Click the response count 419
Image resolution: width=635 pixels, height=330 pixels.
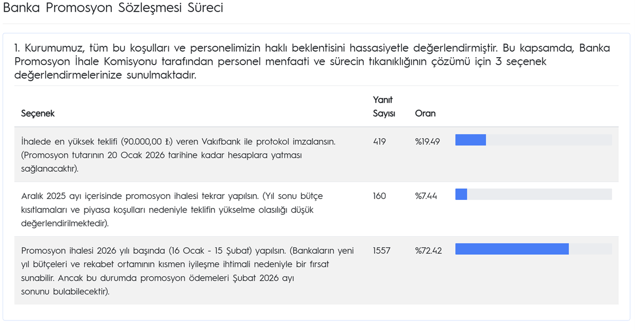(380, 142)
